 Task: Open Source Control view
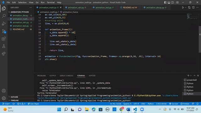click(x=4, y=31)
